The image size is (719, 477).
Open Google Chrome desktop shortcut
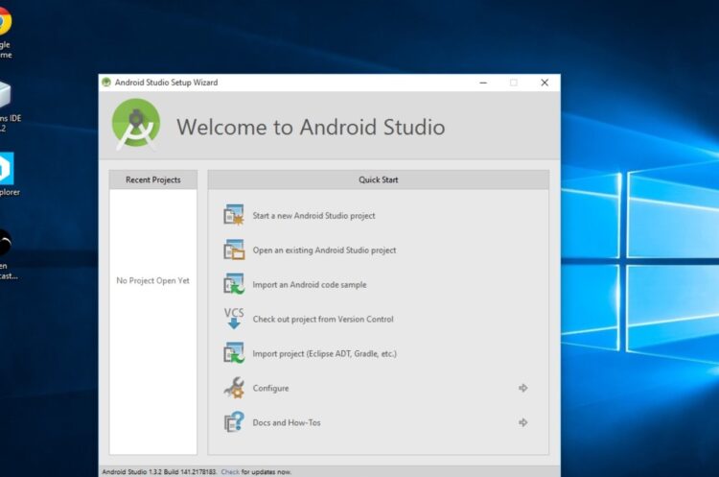[x=5, y=32]
